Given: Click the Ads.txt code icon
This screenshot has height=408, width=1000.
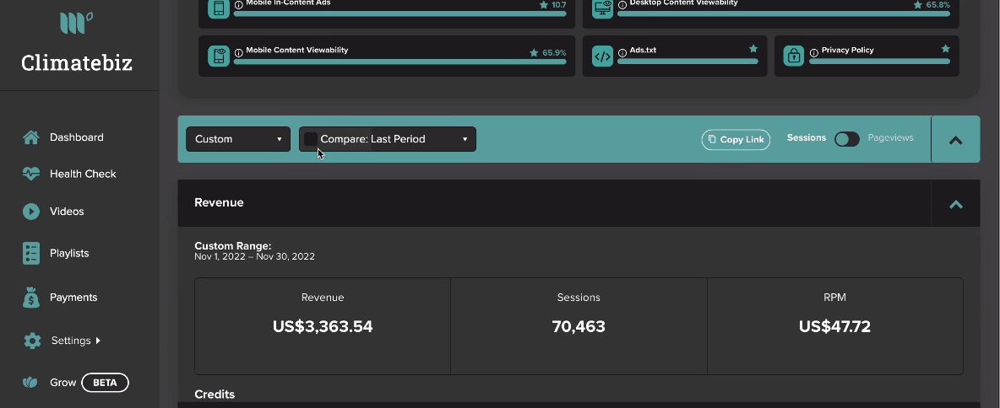Looking at the screenshot, I should 603,56.
